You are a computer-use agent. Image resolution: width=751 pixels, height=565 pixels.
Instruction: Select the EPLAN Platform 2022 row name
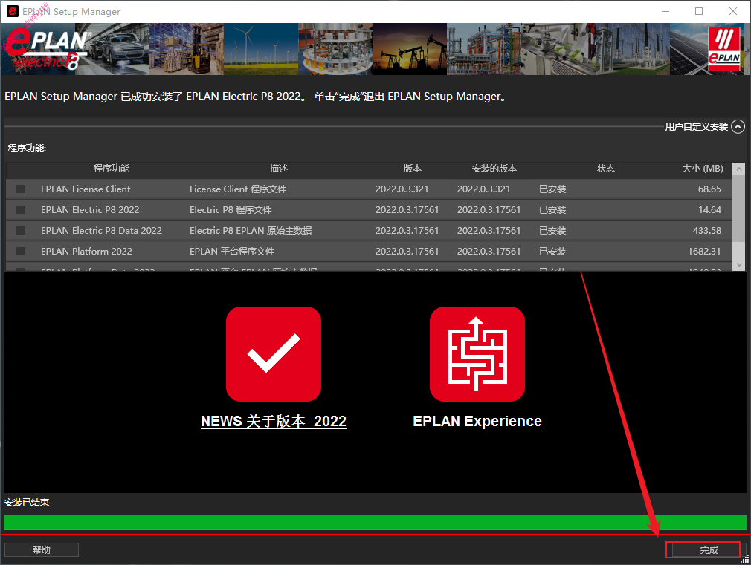[x=87, y=251]
